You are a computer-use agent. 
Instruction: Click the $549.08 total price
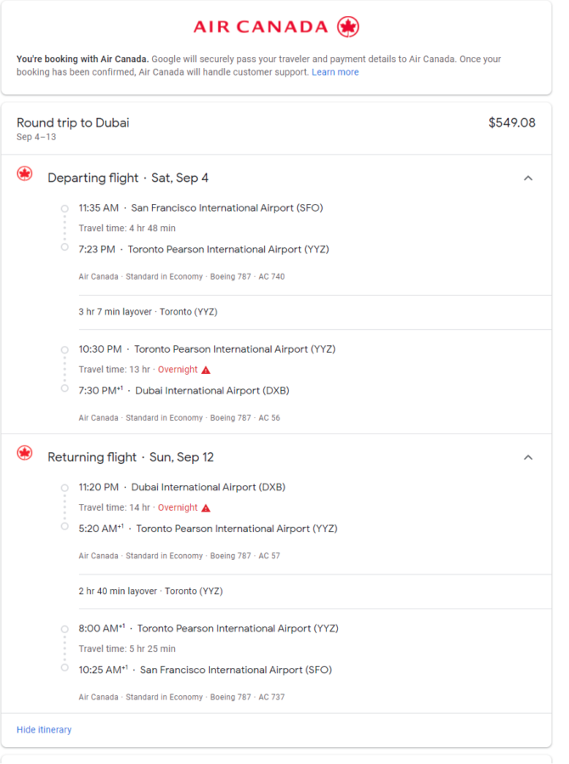point(512,122)
